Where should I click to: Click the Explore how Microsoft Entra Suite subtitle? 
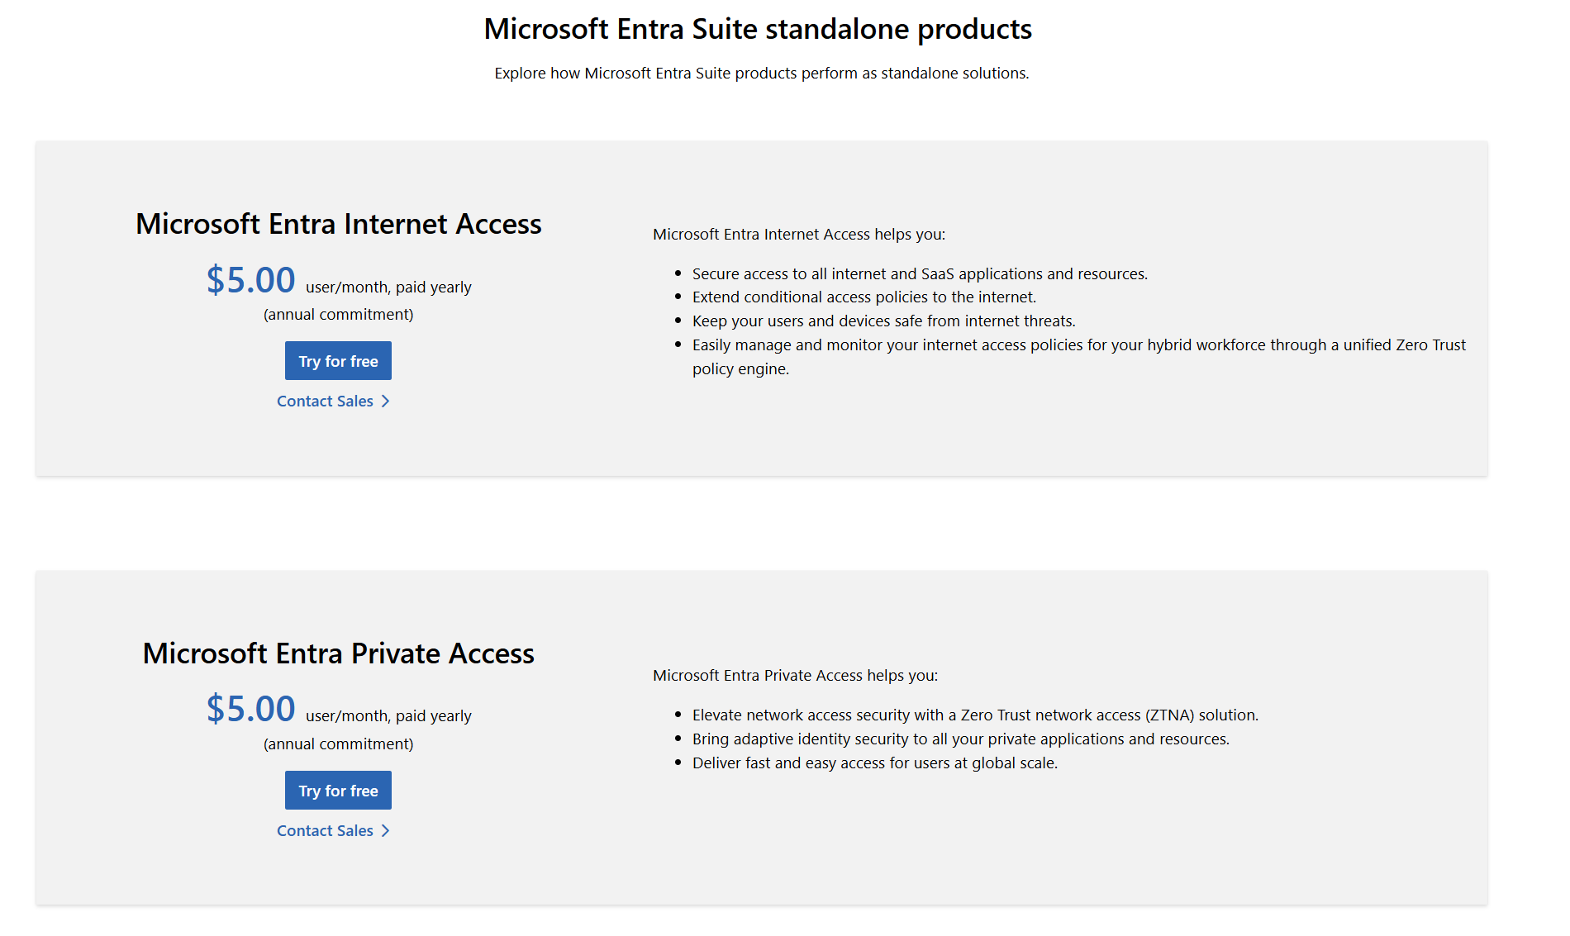point(761,74)
